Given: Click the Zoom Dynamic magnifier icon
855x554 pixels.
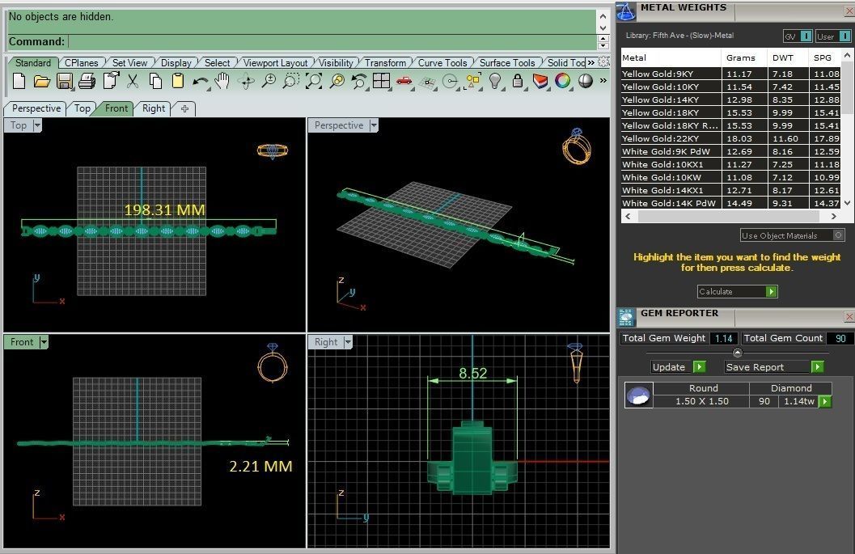Looking at the screenshot, I should [x=269, y=82].
